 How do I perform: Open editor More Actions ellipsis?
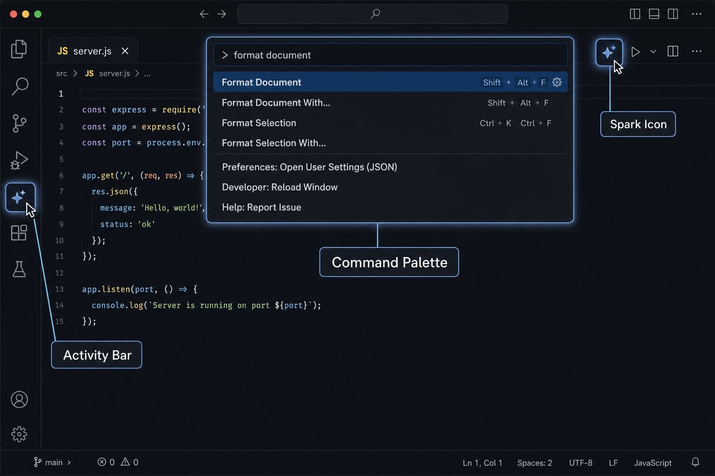[696, 51]
